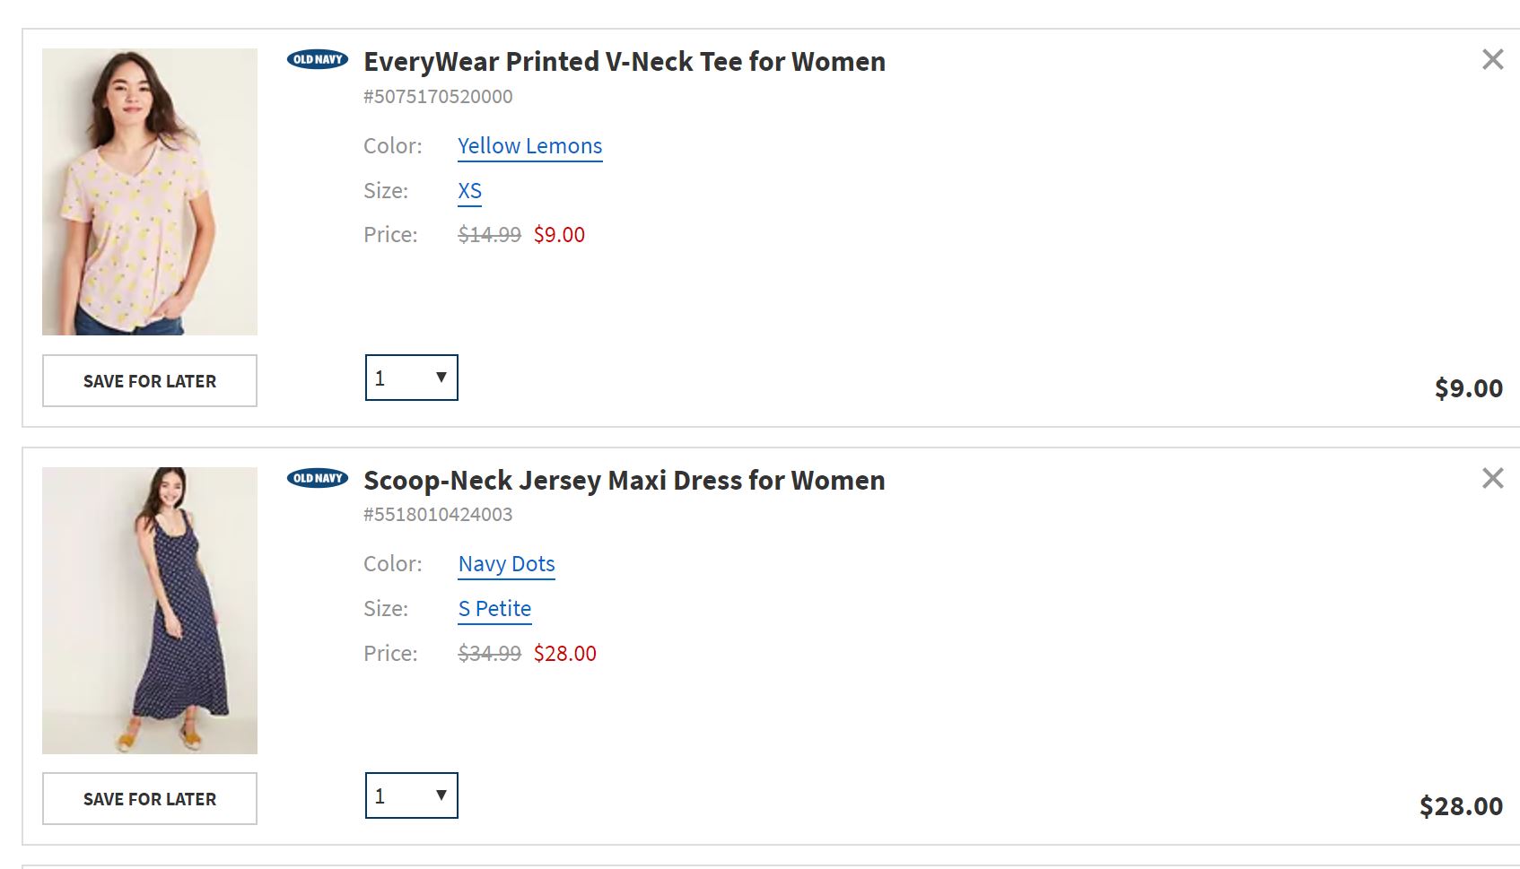Change the XS size selection
1520x869 pixels.
pos(469,191)
